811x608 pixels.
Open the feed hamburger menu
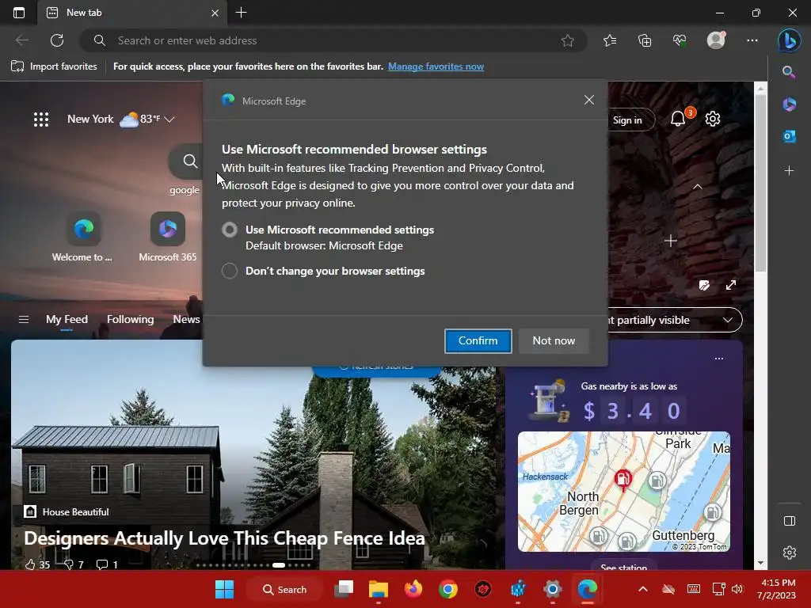(x=24, y=320)
